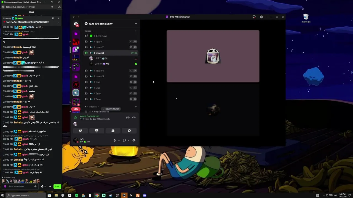Open the Discord soundboard
Screen dimensions: 353x198
coord(129,131)
